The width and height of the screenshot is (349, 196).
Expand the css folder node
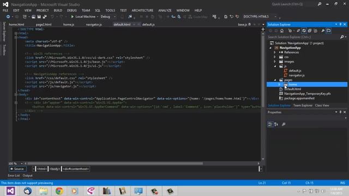click(275, 57)
